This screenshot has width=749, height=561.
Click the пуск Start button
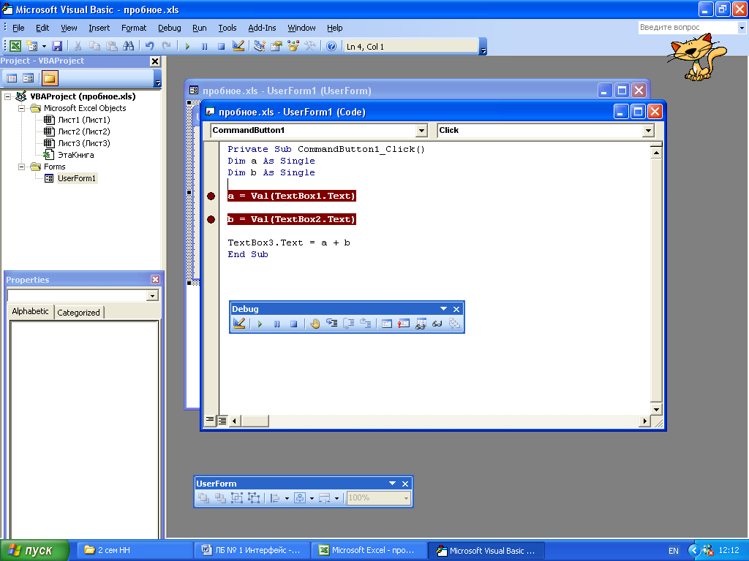[34, 550]
